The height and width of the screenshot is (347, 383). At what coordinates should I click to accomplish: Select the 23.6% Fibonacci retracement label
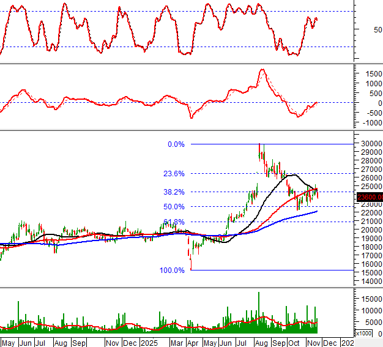[x=174, y=174]
